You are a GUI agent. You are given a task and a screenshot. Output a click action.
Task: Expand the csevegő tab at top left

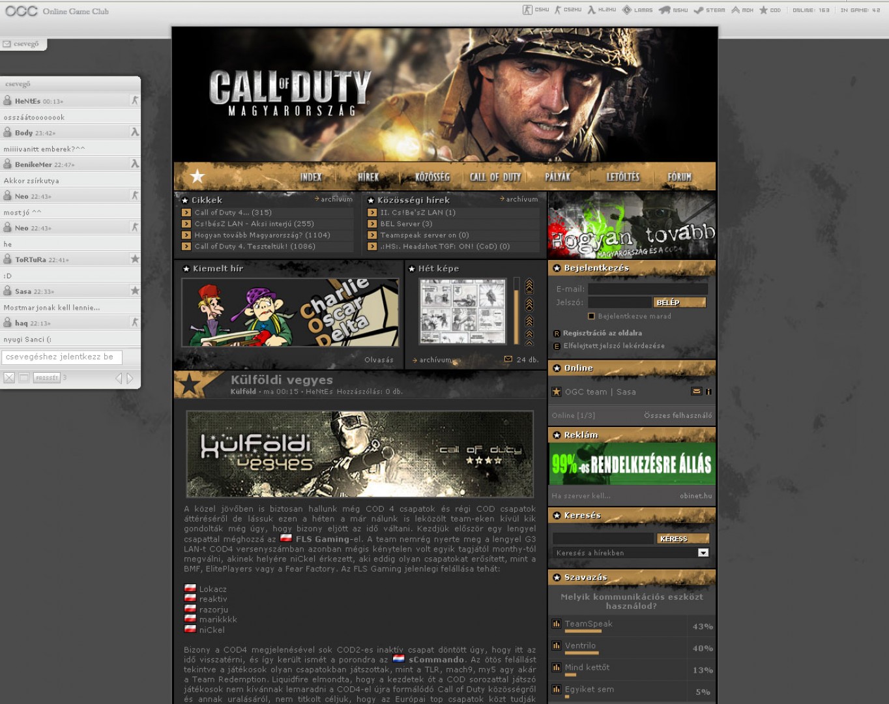pos(23,44)
